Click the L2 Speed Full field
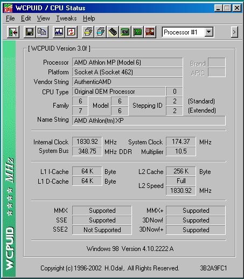The image size is (244, 279). (181, 181)
